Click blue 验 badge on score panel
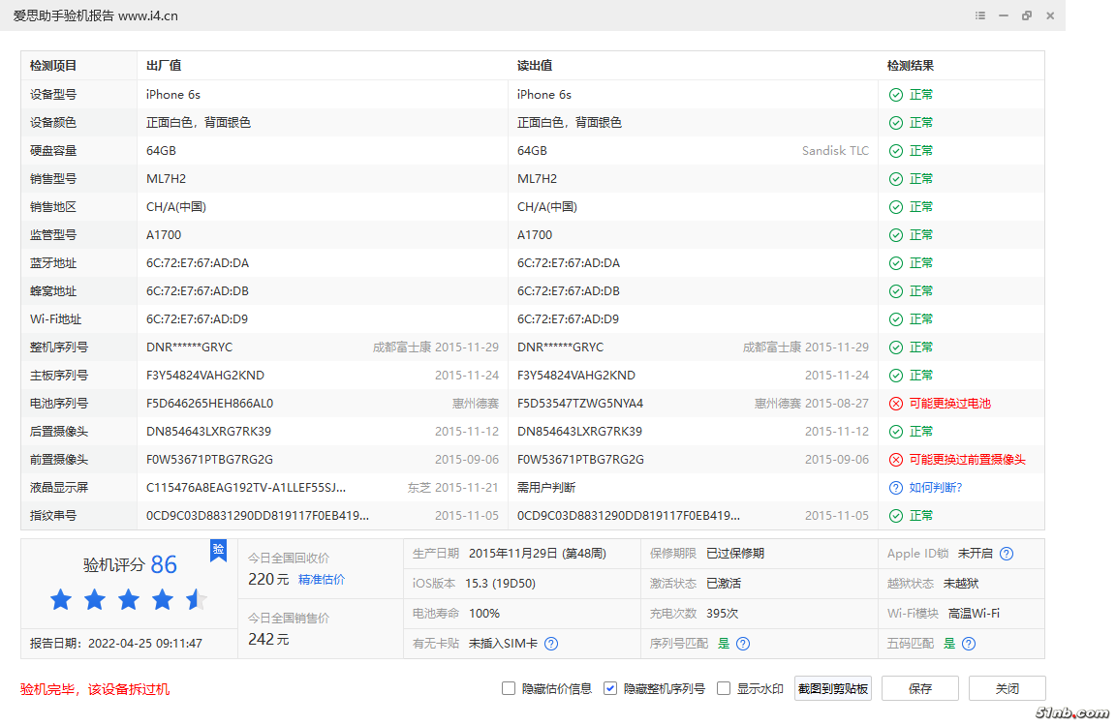Image resolution: width=1116 pixels, height=725 pixels. 218,551
